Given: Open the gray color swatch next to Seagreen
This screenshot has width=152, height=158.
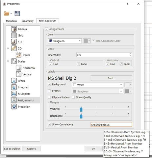Looking at the screenshot, I should [87, 41].
